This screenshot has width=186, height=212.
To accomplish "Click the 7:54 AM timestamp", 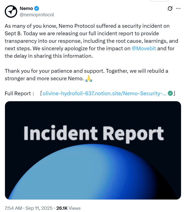I will tap(13, 208).
